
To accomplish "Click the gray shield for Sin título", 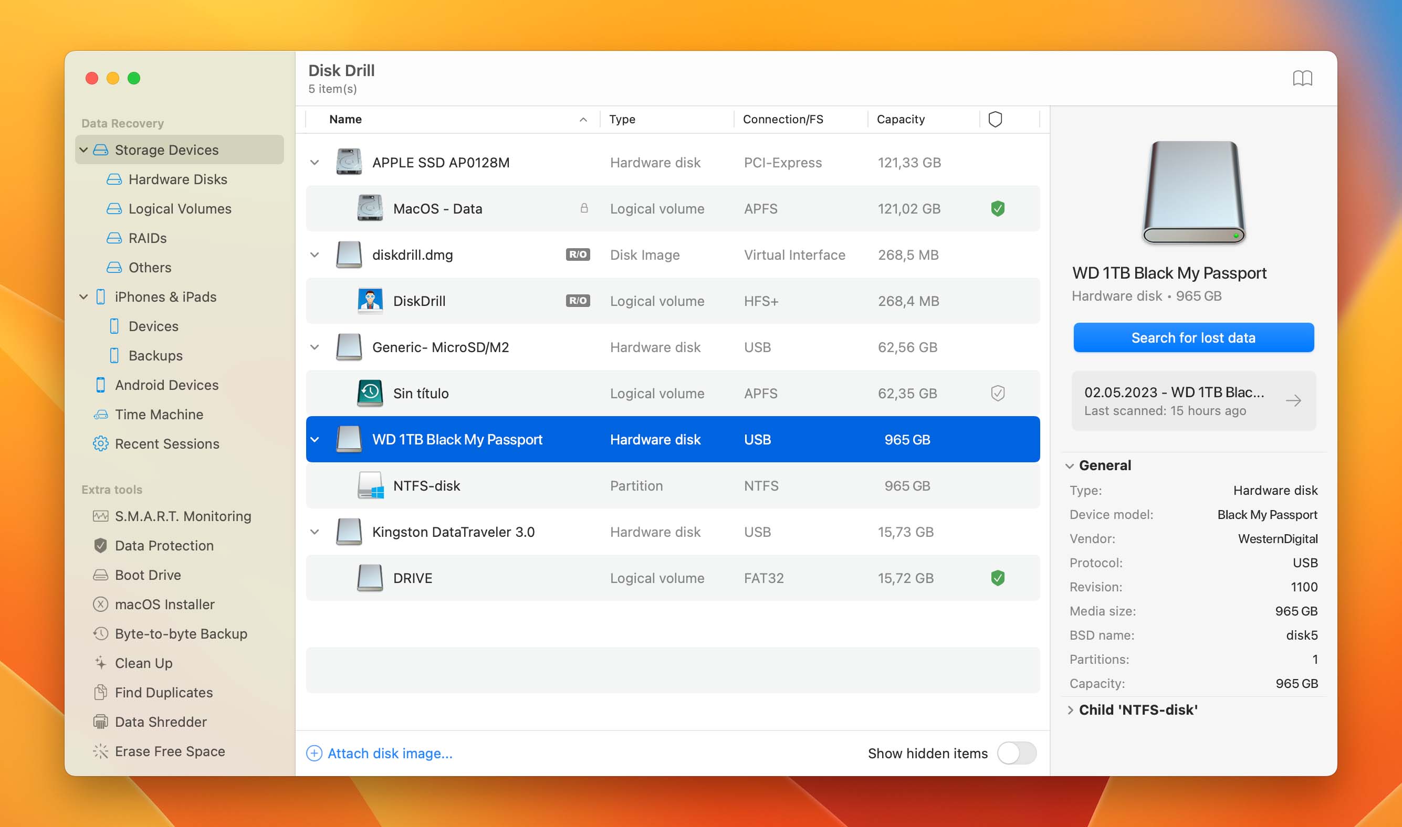I will [x=998, y=394].
